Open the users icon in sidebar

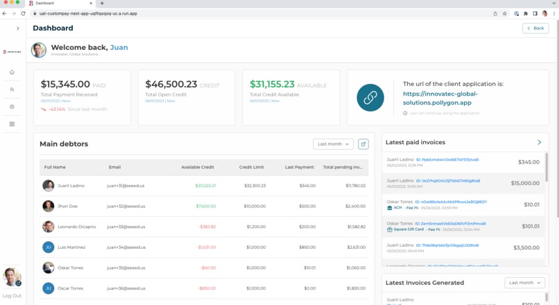(12, 90)
